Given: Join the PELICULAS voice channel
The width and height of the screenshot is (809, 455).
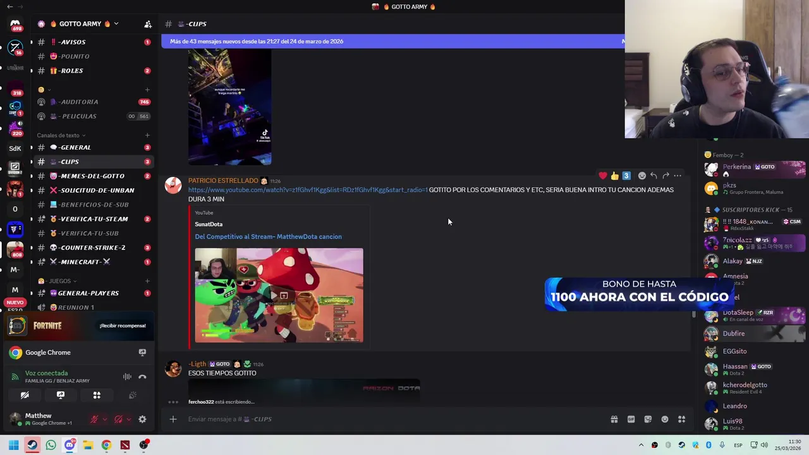Looking at the screenshot, I should (92, 116).
